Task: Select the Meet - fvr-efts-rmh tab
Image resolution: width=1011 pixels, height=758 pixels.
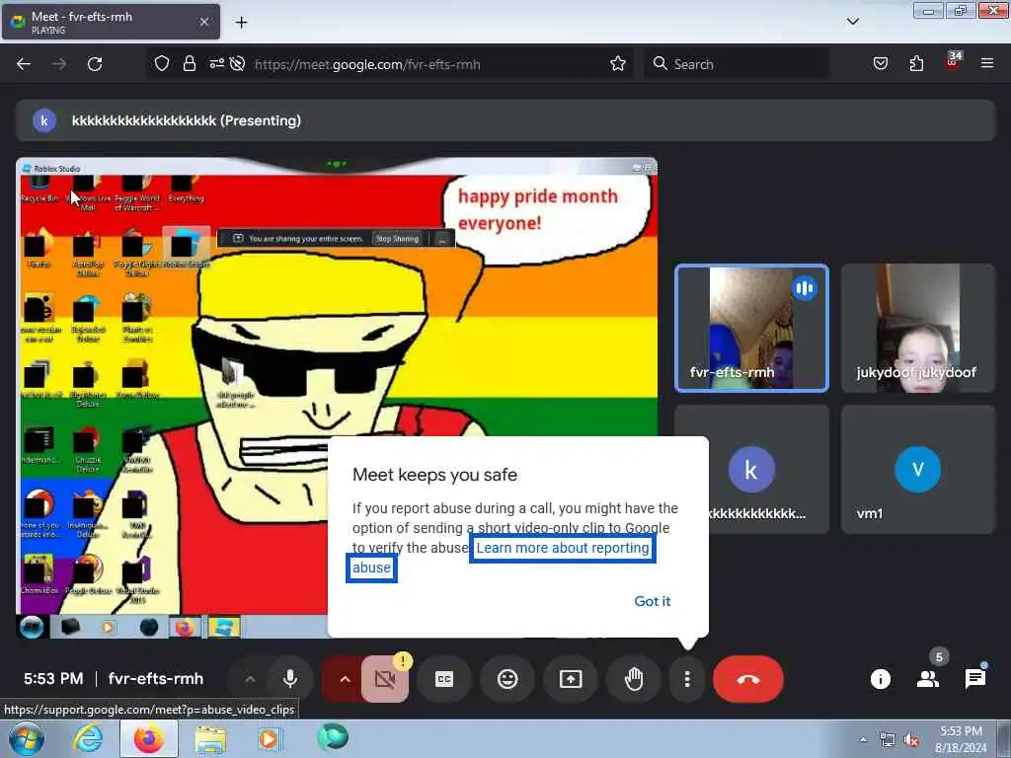Action: pyautogui.click(x=111, y=22)
